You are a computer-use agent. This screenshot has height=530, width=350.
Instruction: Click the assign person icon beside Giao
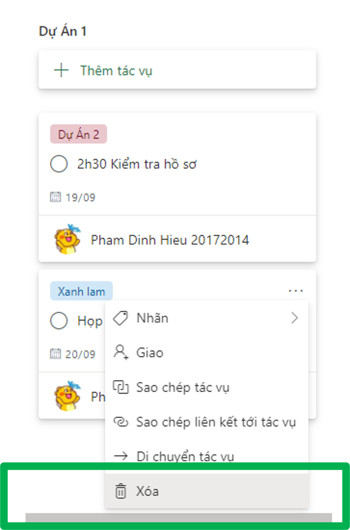click(121, 352)
